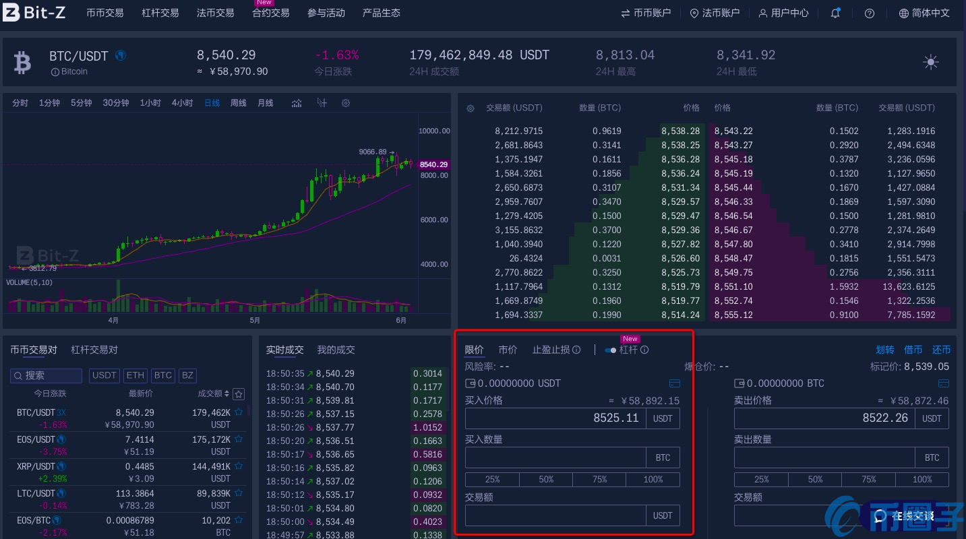Open 币币账户 account menu
This screenshot has width=966, height=539.
[x=646, y=13]
